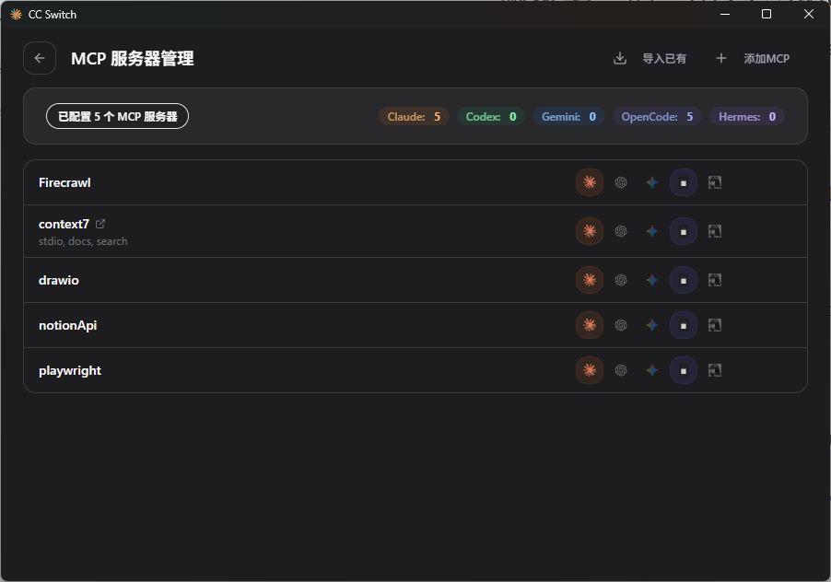The image size is (831, 582).
Task: Click the MCP 服务器管理 heading
Action: coord(133,58)
